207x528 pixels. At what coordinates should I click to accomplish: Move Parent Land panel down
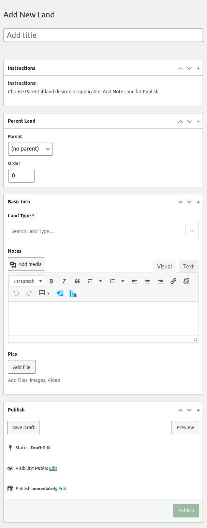click(x=189, y=121)
